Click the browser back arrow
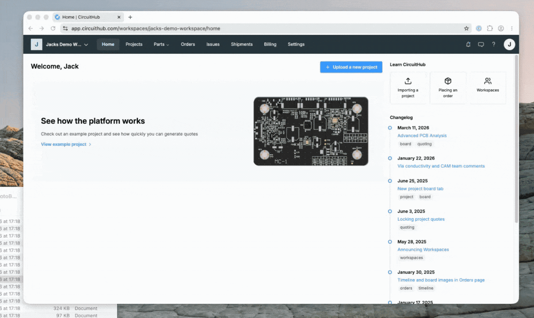The image size is (534, 318). pyautogui.click(x=31, y=28)
